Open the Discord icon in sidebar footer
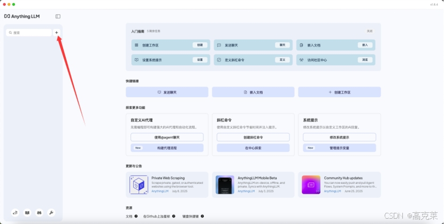The image size is (444, 224). [39, 213]
